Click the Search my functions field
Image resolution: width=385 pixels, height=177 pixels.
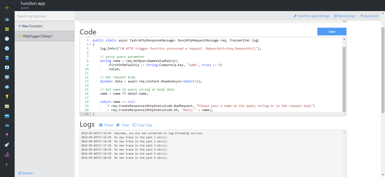pyautogui.click(x=45, y=16)
